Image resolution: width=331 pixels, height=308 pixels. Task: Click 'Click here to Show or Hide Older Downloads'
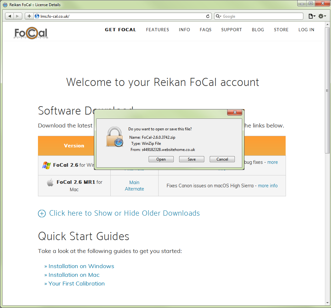[x=124, y=213]
